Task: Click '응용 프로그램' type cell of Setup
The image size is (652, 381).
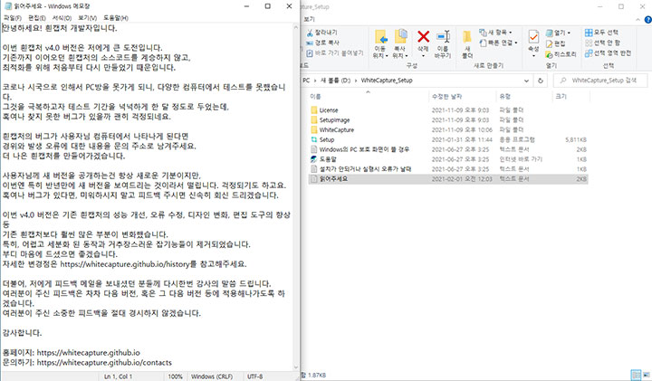Action: click(x=517, y=139)
